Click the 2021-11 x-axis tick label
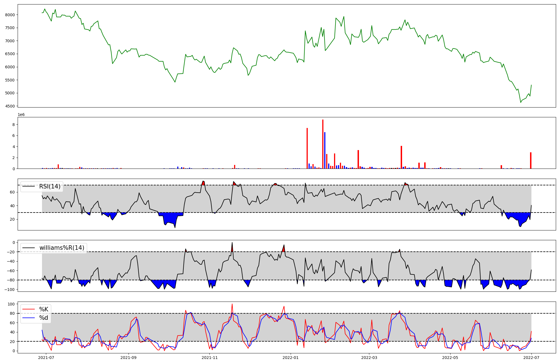Image resolution: width=560 pixels, height=364 pixels. click(209, 358)
